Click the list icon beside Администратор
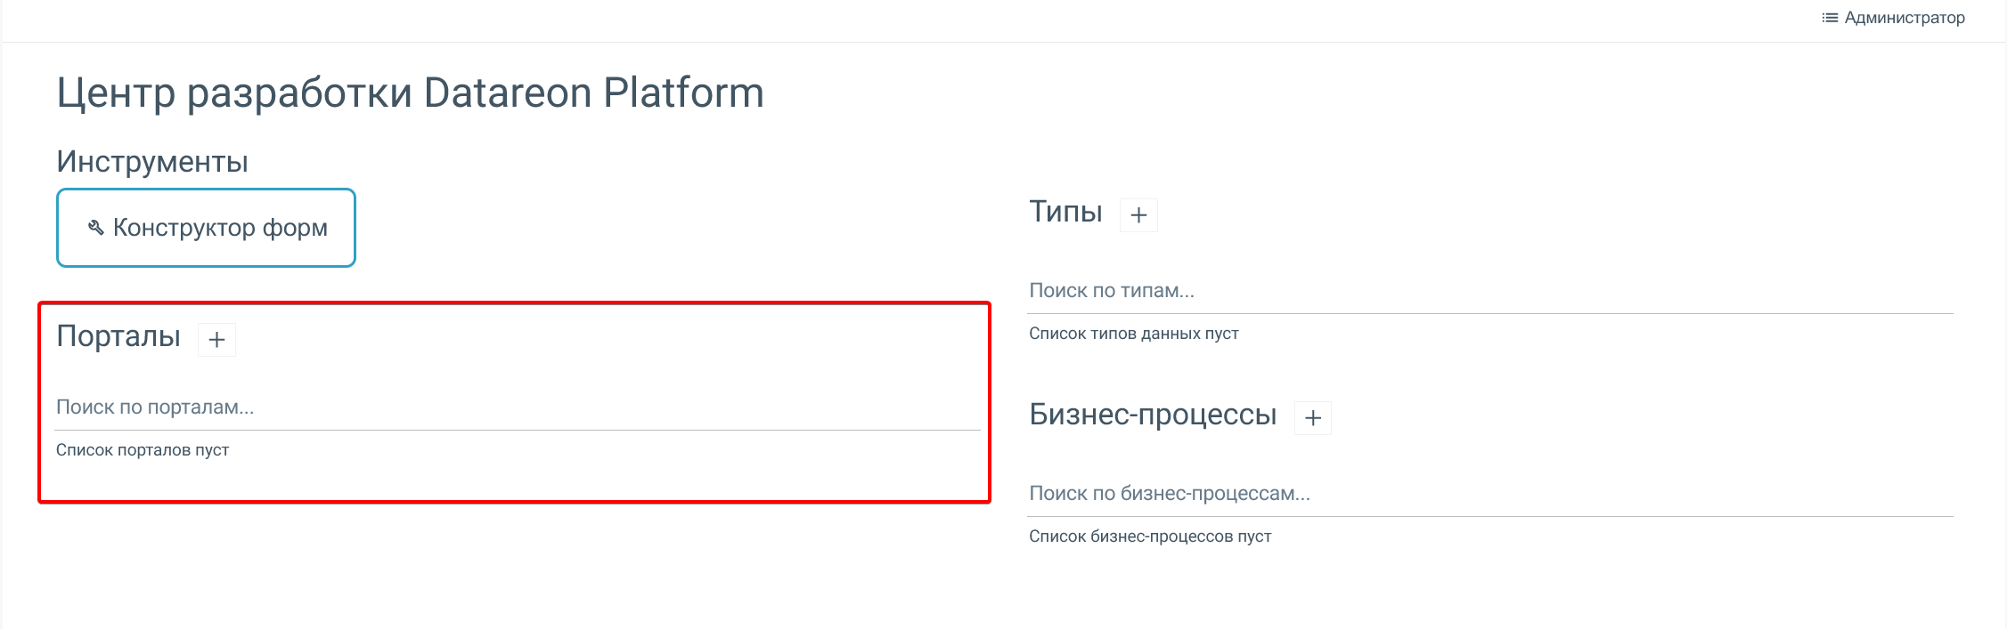Screen dimensions: 2007x629 click(x=1830, y=18)
